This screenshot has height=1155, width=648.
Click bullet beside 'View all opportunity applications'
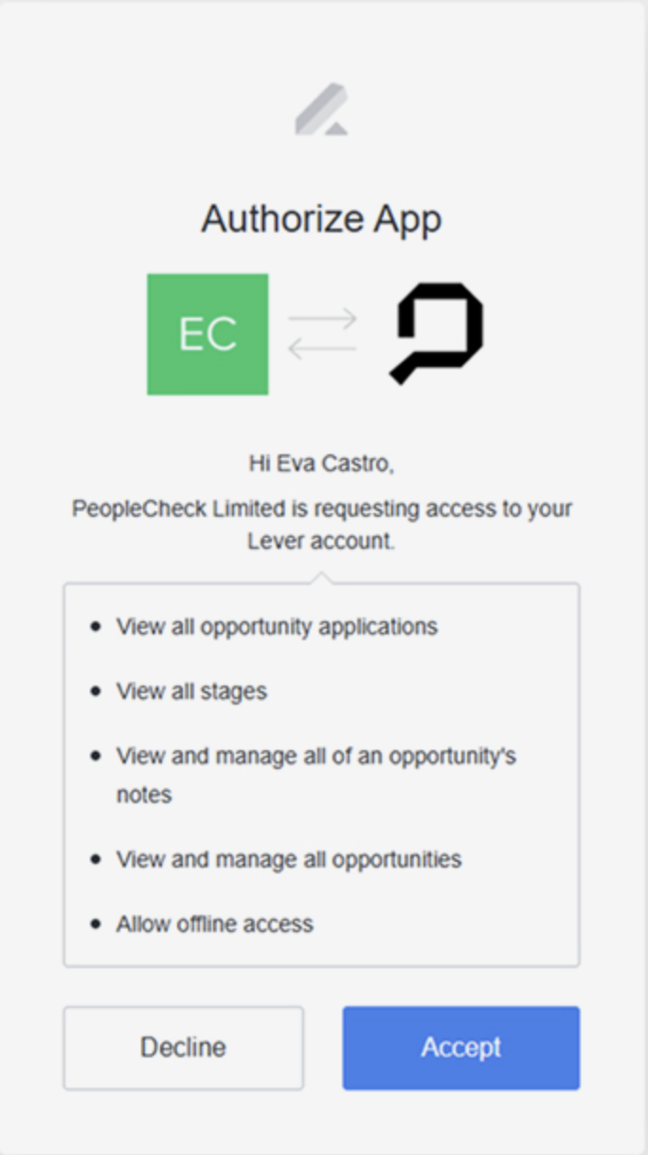point(95,627)
